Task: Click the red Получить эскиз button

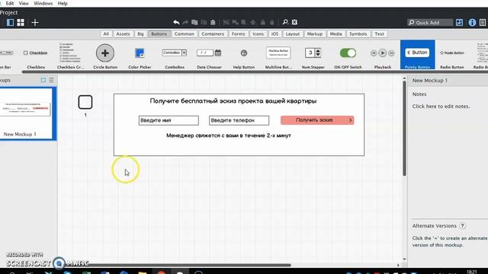Action: pos(317,120)
